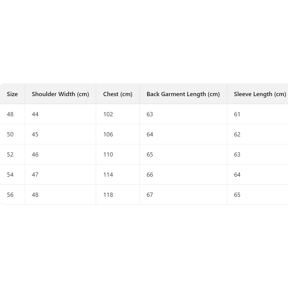Click the Back Garment Length (cm) header
Image resolution: width=288 pixels, height=288 pixels.
tap(183, 94)
